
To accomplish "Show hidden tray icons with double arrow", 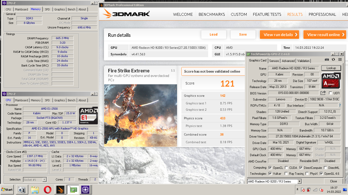I will (x=297, y=190).
